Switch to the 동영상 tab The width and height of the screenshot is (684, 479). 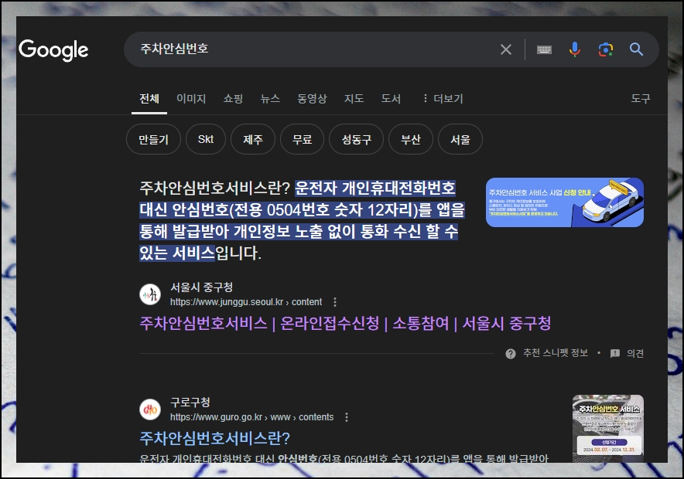point(312,98)
